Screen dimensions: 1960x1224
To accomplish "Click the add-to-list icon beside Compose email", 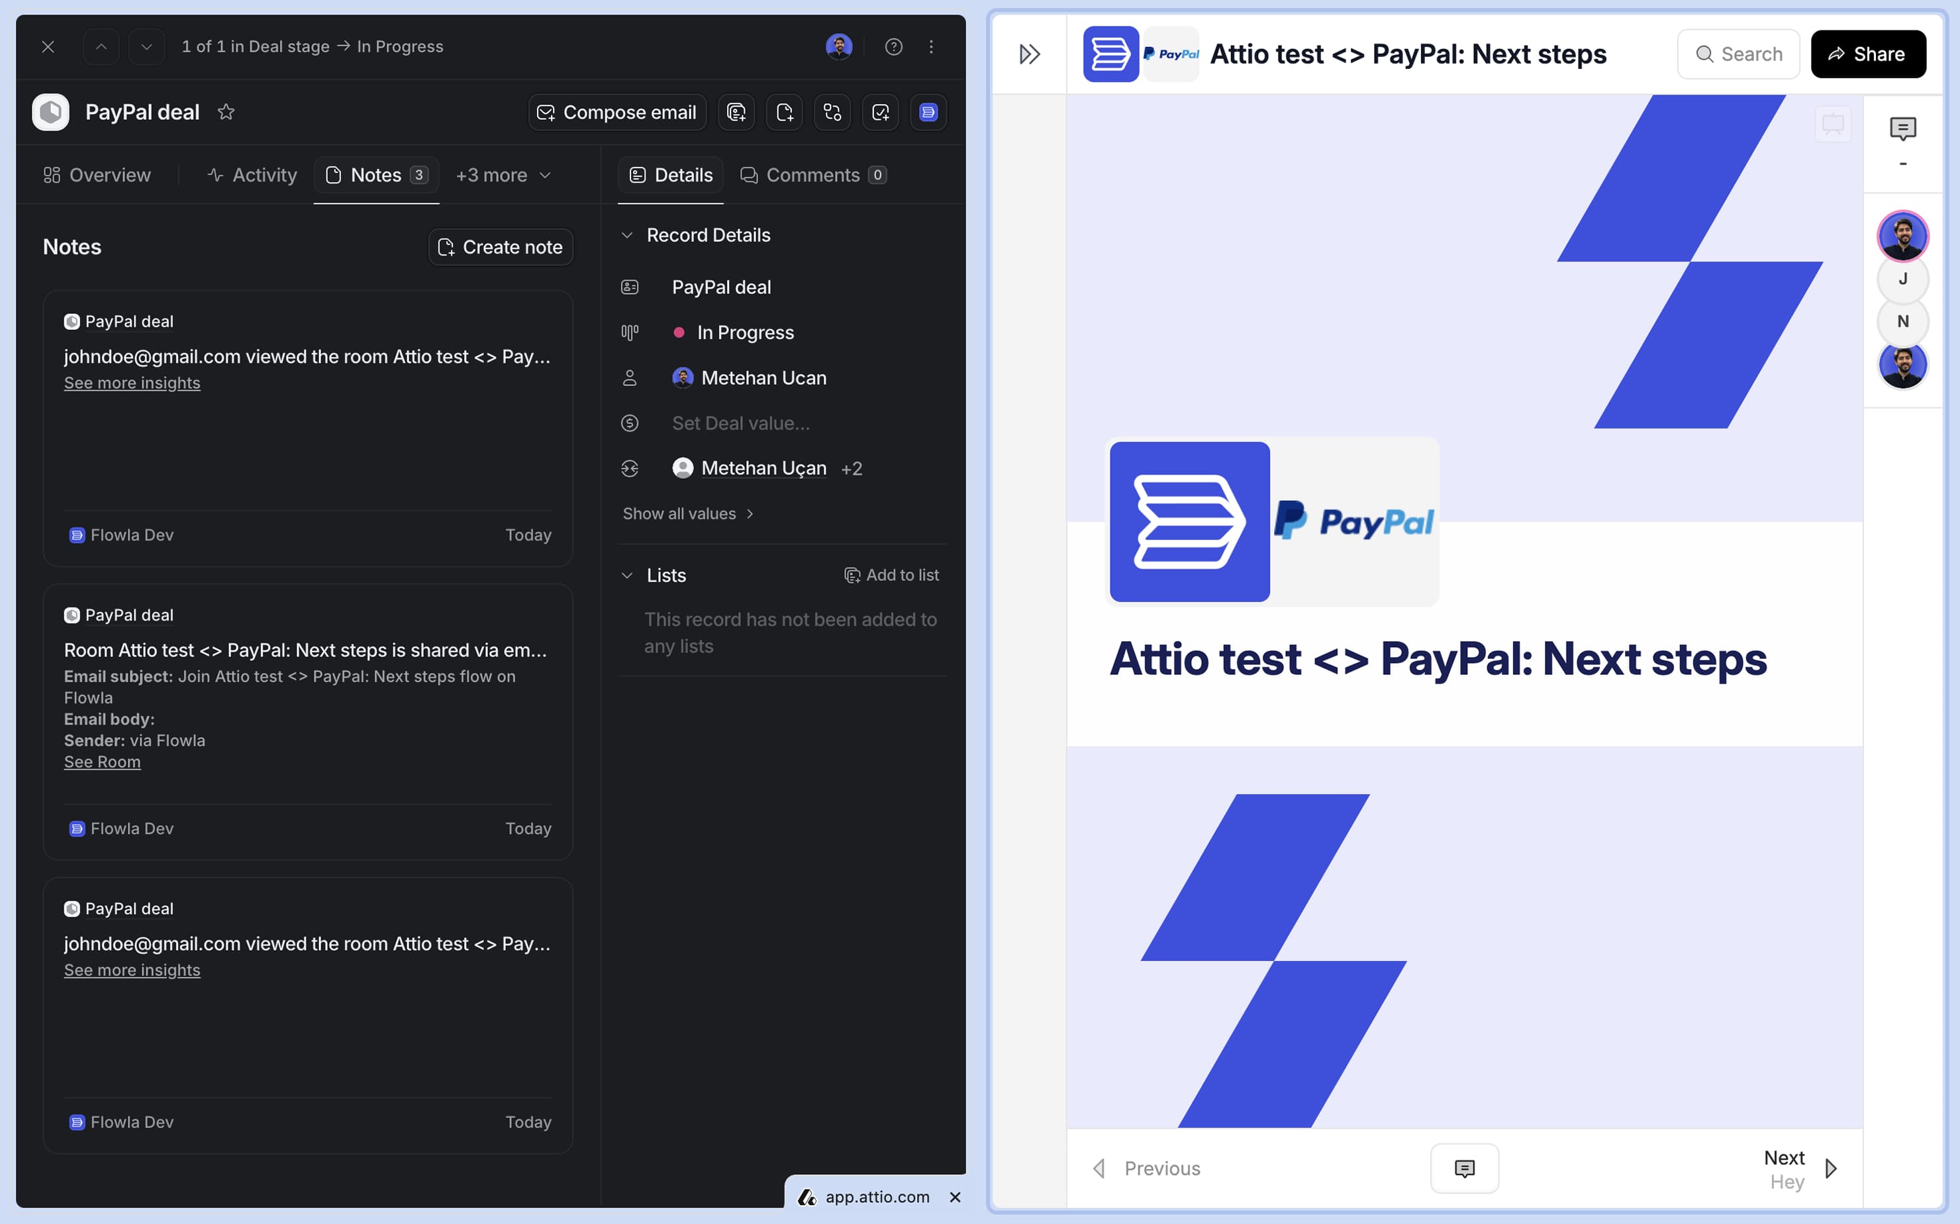I will pyautogui.click(x=736, y=113).
